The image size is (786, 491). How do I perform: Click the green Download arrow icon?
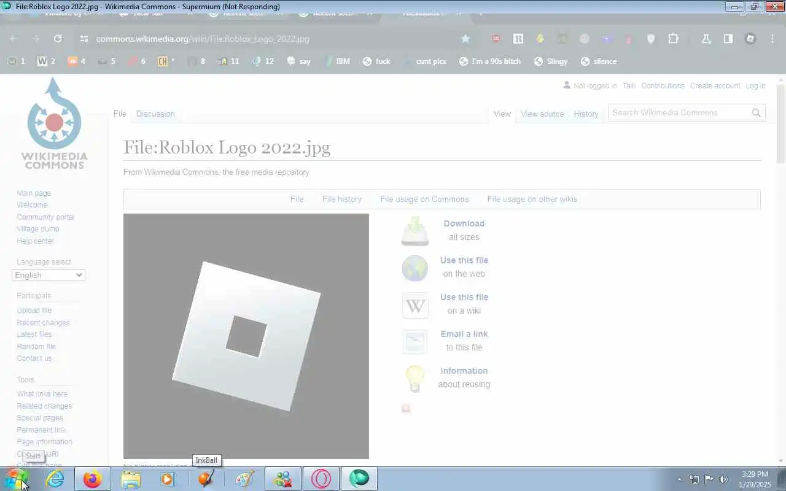[415, 231]
